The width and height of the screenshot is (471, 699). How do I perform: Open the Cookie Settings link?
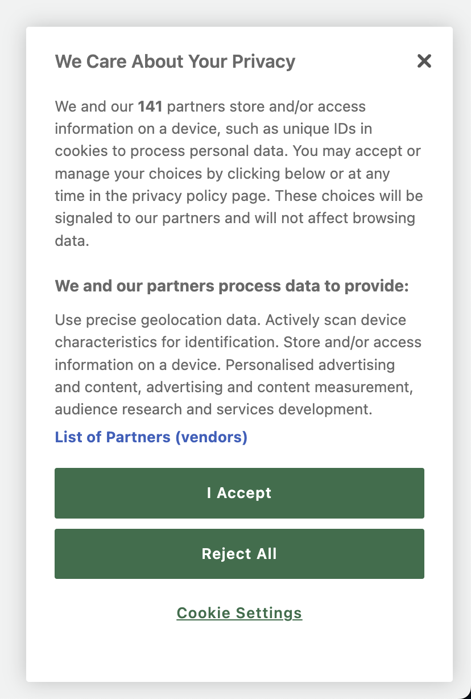tap(239, 613)
